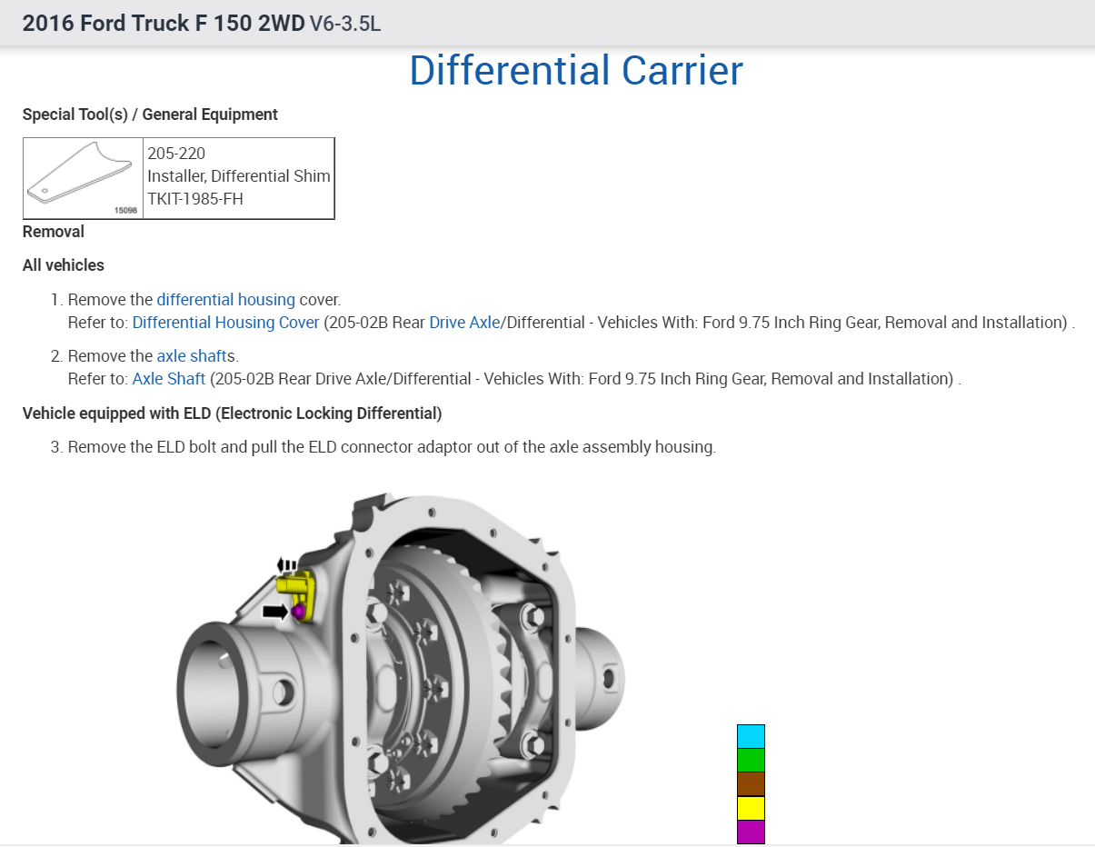Click the text 'Installer, Differential Shim'
The image size is (1095, 847).
239,175
